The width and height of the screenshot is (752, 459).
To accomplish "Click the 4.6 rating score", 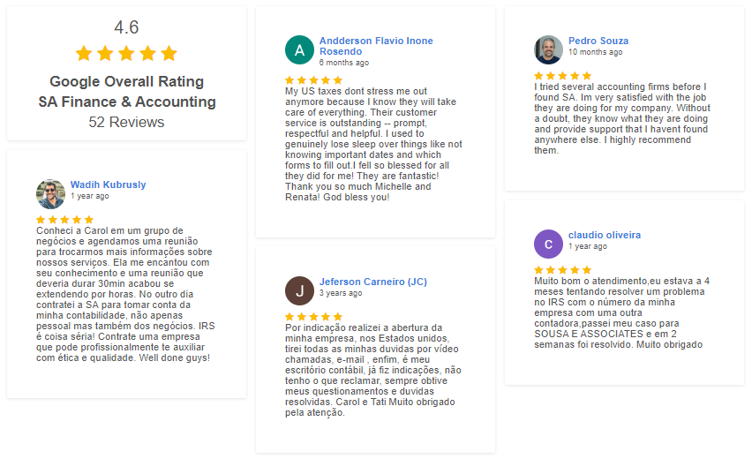I will pyautogui.click(x=126, y=27).
